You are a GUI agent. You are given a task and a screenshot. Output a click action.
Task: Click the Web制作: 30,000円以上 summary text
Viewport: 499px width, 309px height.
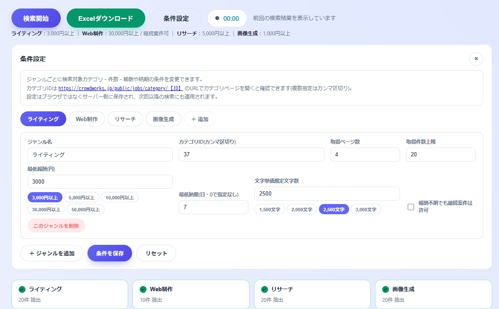click(125, 34)
